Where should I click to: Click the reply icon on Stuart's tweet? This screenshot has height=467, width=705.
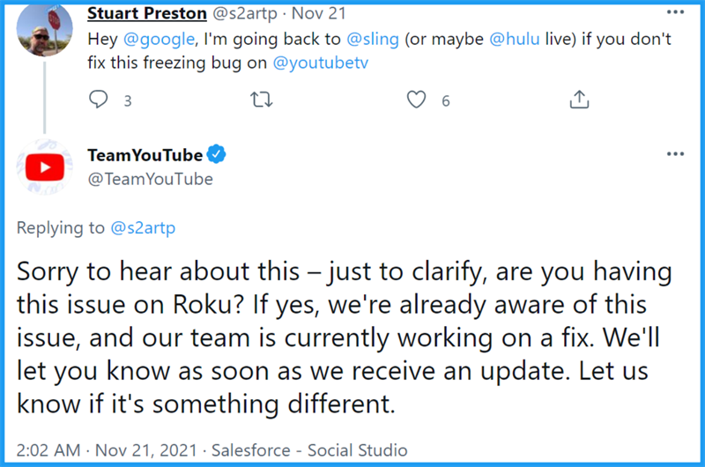[99, 100]
